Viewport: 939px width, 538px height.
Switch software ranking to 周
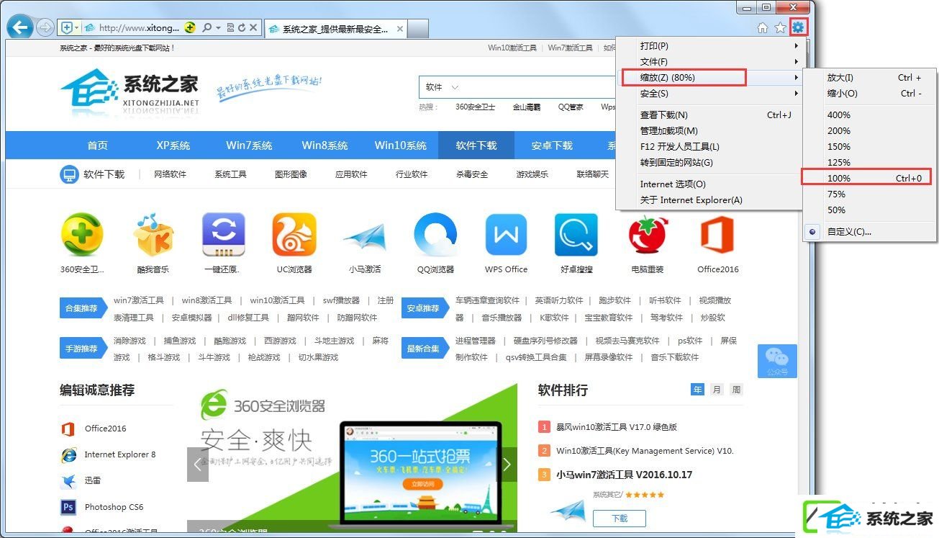(736, 390)
